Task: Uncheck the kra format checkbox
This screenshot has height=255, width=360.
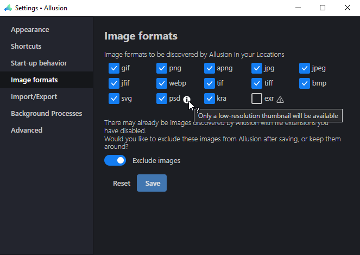Action: pyautogui.click(x=210, y=99)
